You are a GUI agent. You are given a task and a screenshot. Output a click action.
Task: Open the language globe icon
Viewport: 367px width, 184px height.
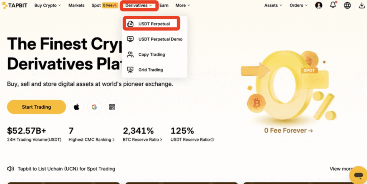coord(347,5)
